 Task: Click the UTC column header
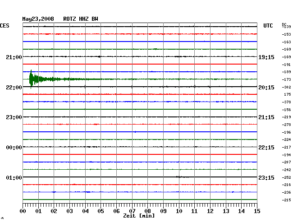(x=268, y=26)
